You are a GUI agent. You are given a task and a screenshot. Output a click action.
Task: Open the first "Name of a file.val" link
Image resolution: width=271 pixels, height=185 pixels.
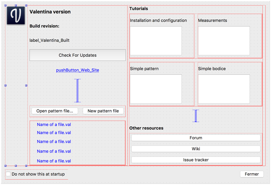click(54, 124)
